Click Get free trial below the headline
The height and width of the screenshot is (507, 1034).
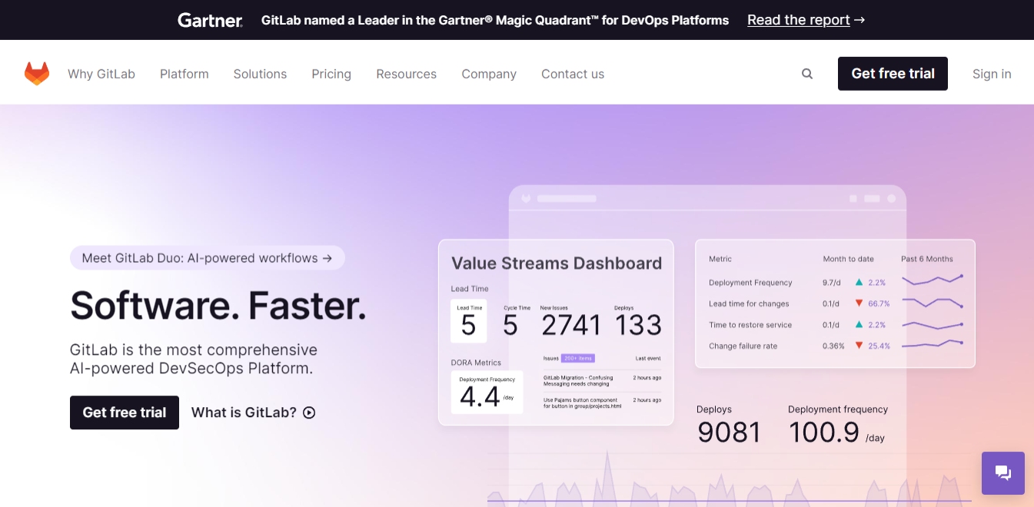[x=125, y=413]
